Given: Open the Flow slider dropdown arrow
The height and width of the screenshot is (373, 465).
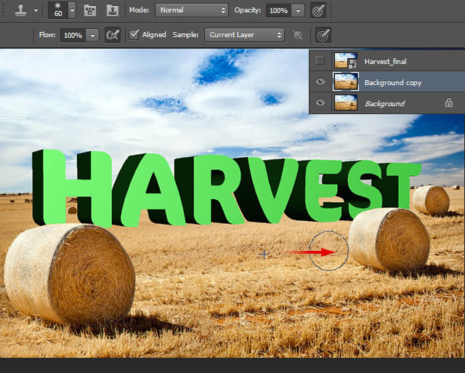Looking at the screenshot, I should coord(92,36).
